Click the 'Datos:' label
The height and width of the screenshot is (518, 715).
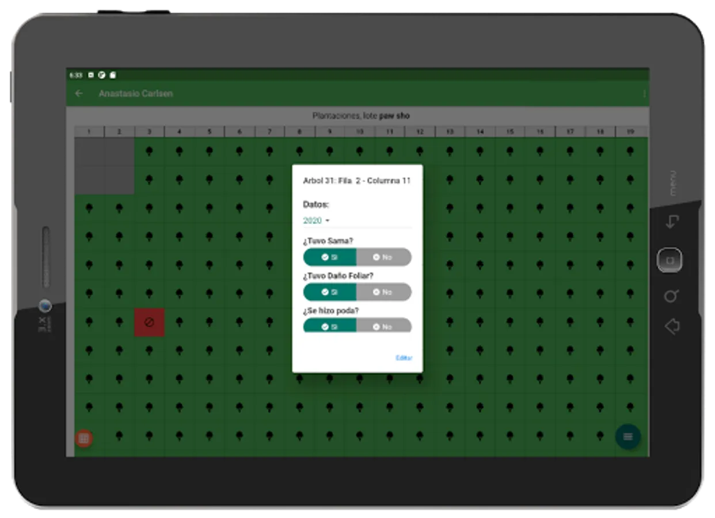pyautogui.click(x=316, y=204)
